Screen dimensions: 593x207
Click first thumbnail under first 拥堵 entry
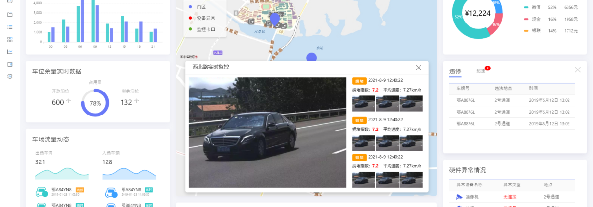point(364,103)
